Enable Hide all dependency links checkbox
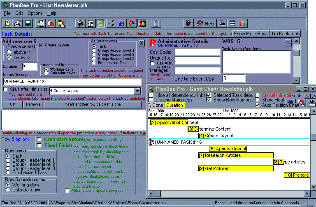 151,95
